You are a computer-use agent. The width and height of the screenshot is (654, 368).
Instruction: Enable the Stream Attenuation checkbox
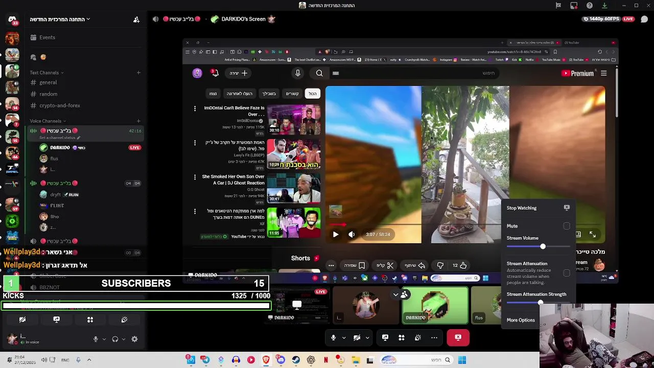(x=567, y=273)
